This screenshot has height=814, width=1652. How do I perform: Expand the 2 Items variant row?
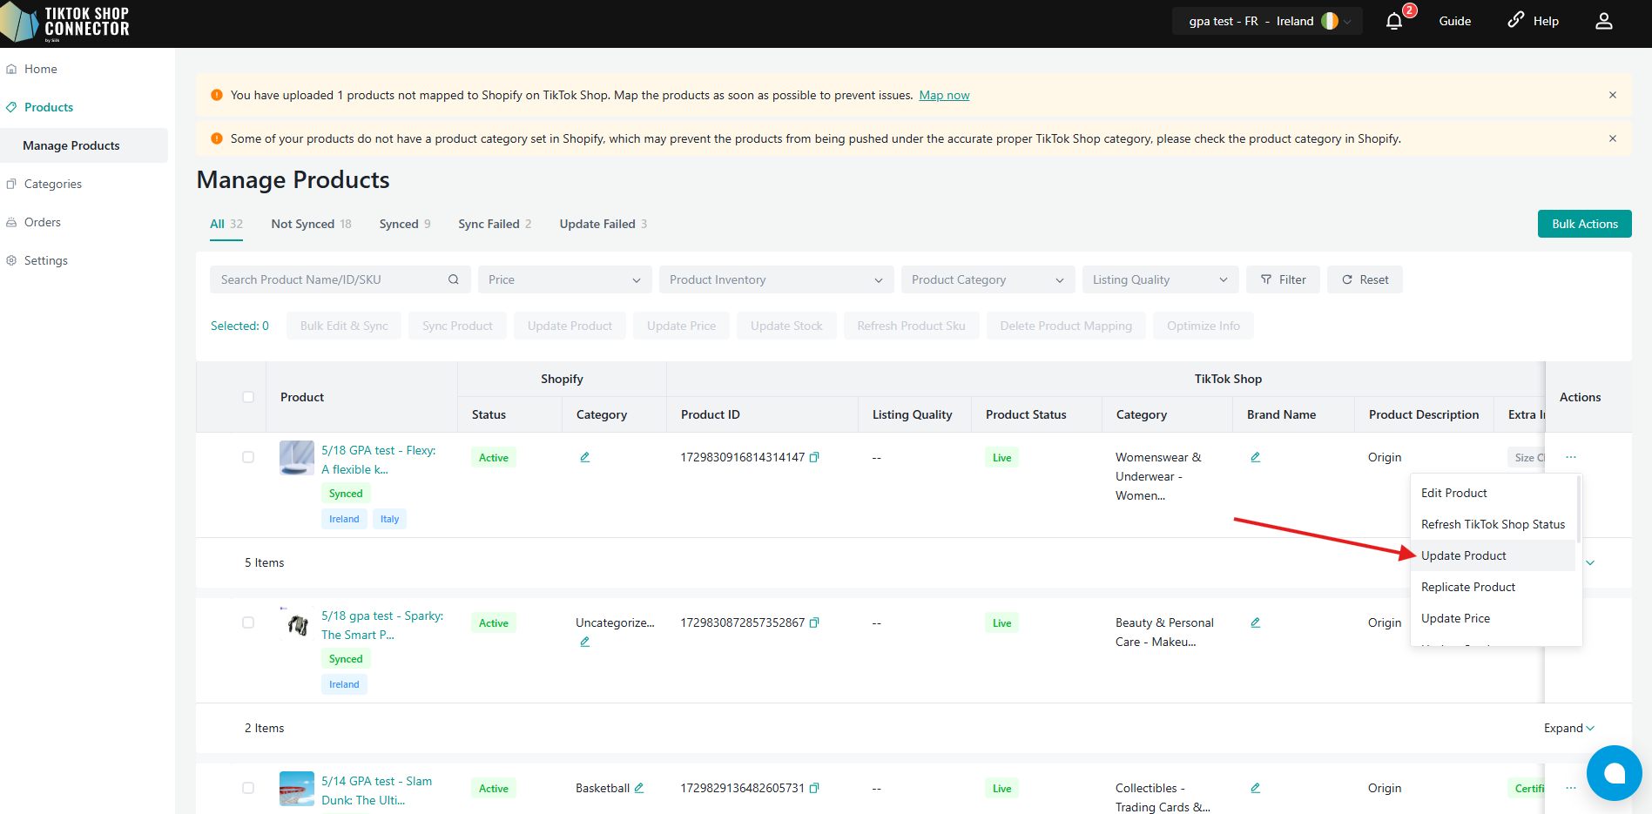point(1569,728)
